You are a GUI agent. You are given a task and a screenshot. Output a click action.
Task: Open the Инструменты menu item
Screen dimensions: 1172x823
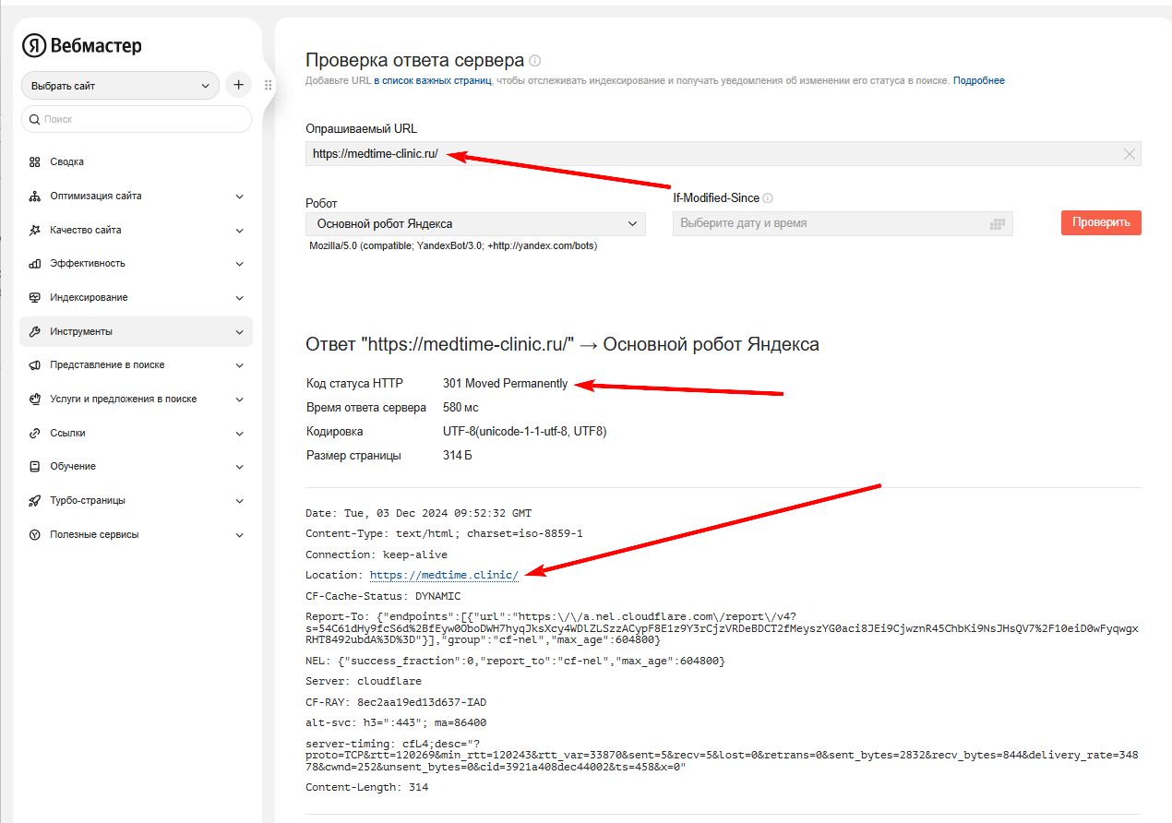pyautogui.click(x=136, y=331)
